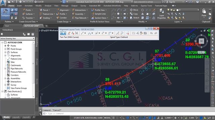215x120 pixels.
Task: Select View Frame Groups in Prospector tree
Action: click(x=19, y=88)
